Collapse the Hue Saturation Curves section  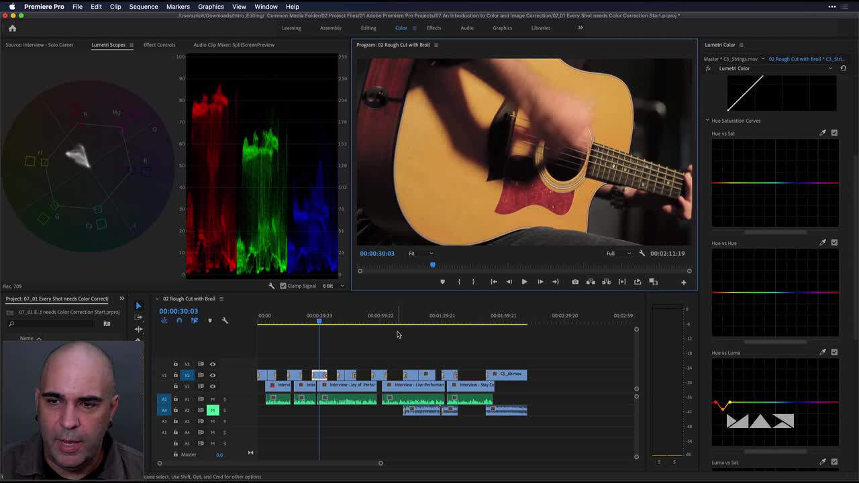[707, 121]
